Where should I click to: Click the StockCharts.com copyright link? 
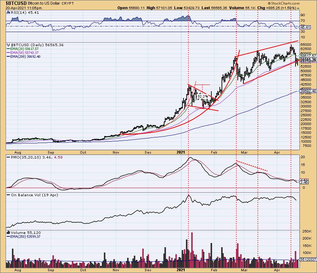(x=284, y=3)
